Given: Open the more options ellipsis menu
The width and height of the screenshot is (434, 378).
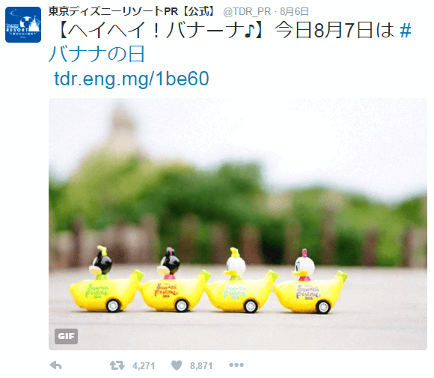Looking at the screenshot, I should 236,365.
